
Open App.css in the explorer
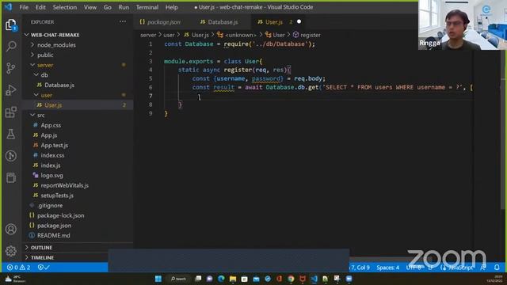(78, 125)
